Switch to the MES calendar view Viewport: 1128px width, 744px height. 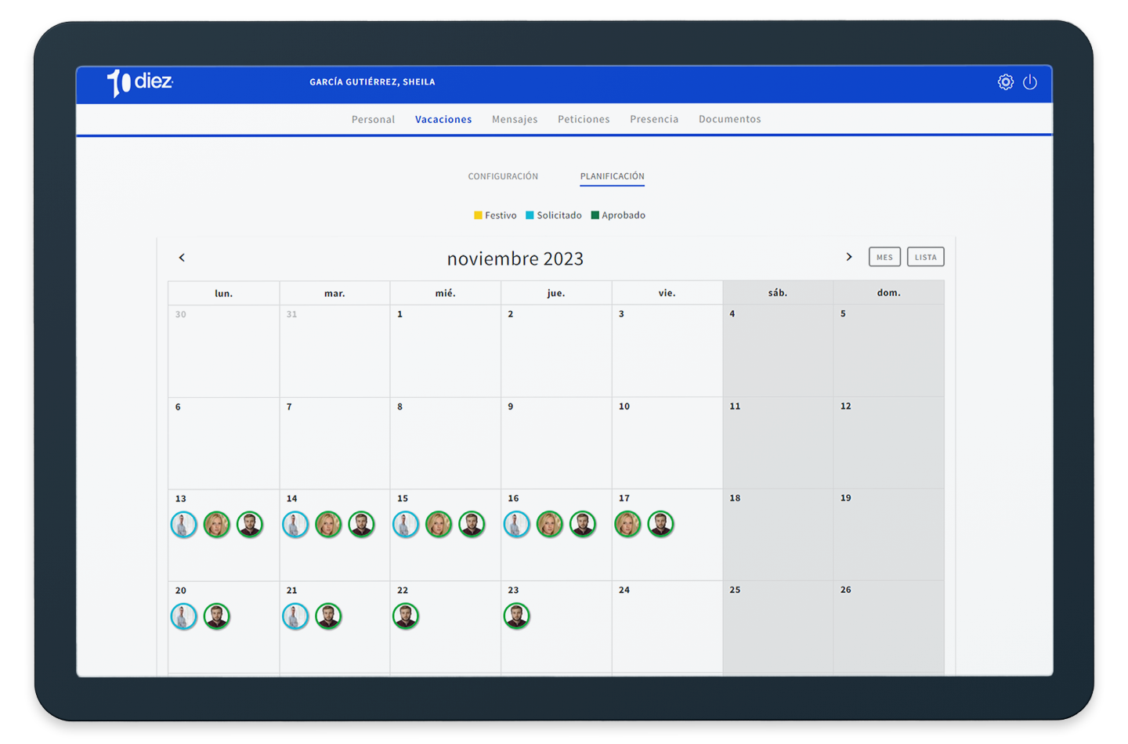(884, 257)
